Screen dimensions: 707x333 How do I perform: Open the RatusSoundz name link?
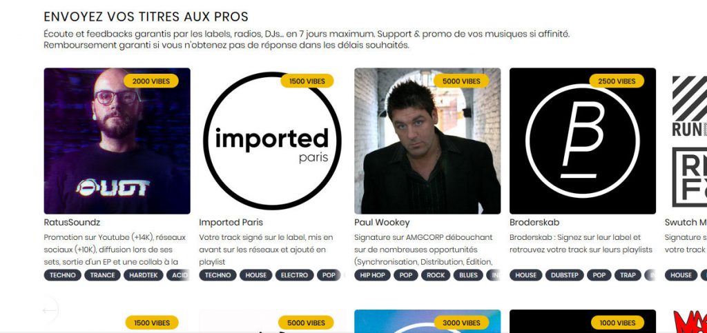(72, 222)
